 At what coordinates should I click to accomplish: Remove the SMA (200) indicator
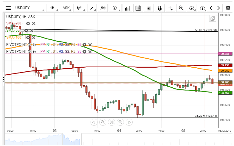34,23
